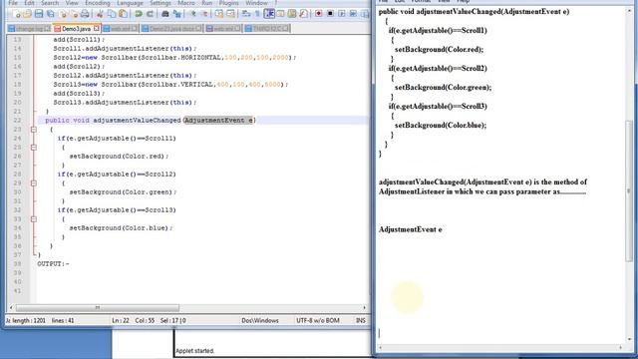Viewport: 638px width, 359px height.
Task: Collapse the fold marker at line 29
Action: pos(34,183)
